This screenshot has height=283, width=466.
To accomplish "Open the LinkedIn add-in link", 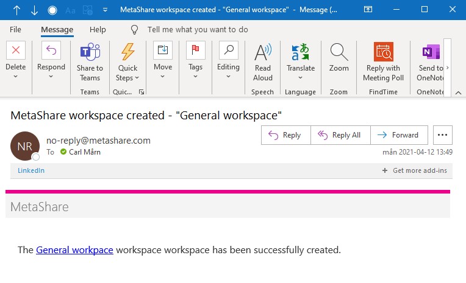I will click(31, 170).
